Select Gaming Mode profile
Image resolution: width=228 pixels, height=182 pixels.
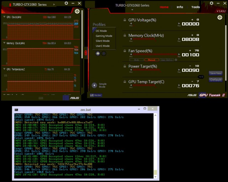[104, 36]
